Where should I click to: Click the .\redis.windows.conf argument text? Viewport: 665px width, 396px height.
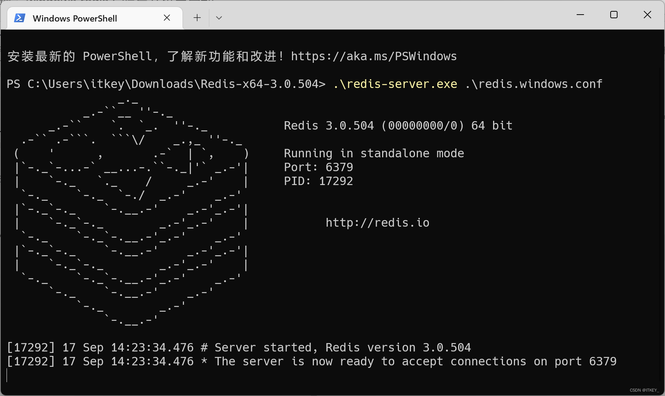click(x=534, y=84)
